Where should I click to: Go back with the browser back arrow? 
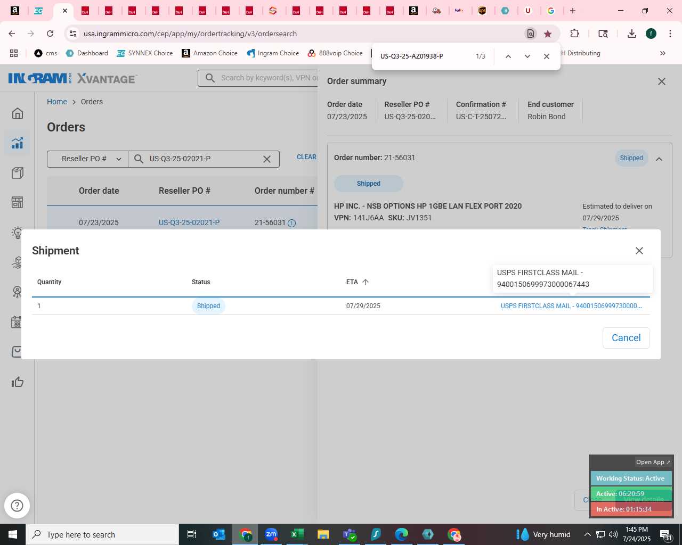click(12, 34)
